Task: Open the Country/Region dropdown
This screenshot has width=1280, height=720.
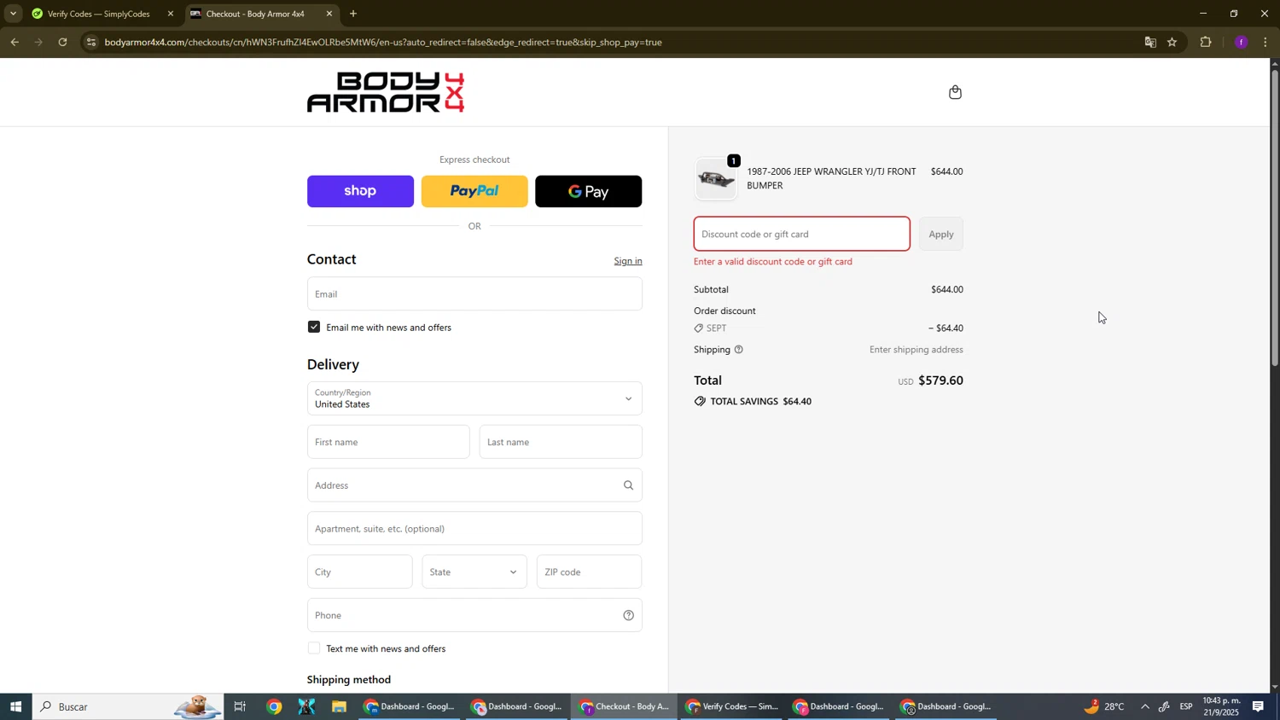Action: [474, 398]
